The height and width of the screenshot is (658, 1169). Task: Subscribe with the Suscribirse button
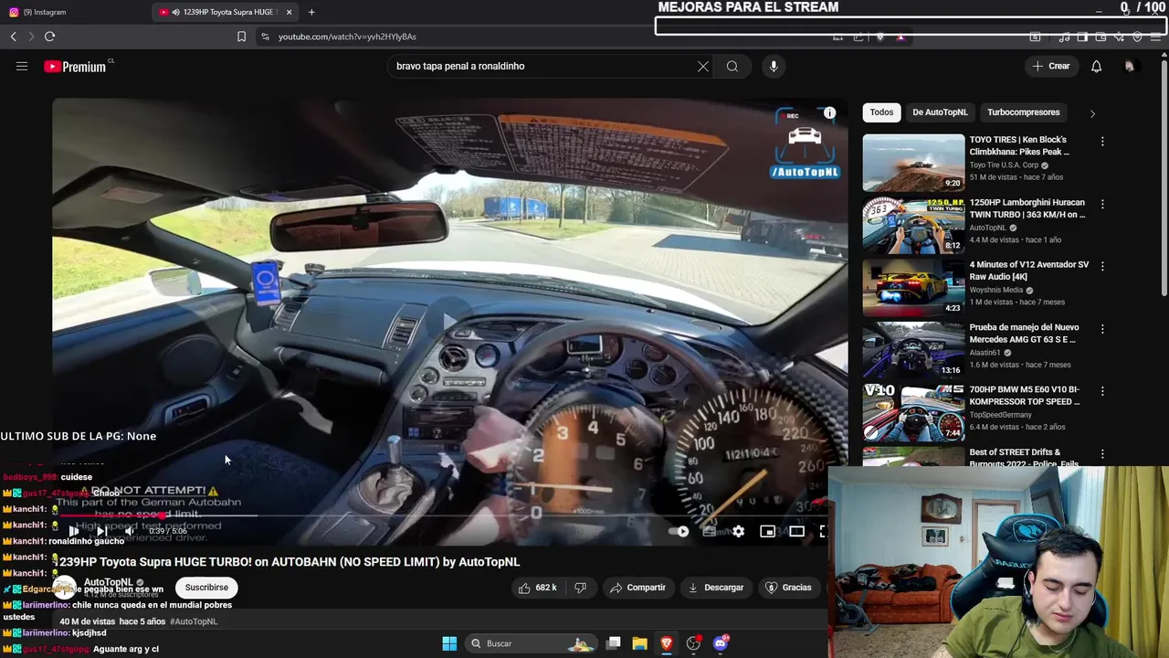[206, 588]
